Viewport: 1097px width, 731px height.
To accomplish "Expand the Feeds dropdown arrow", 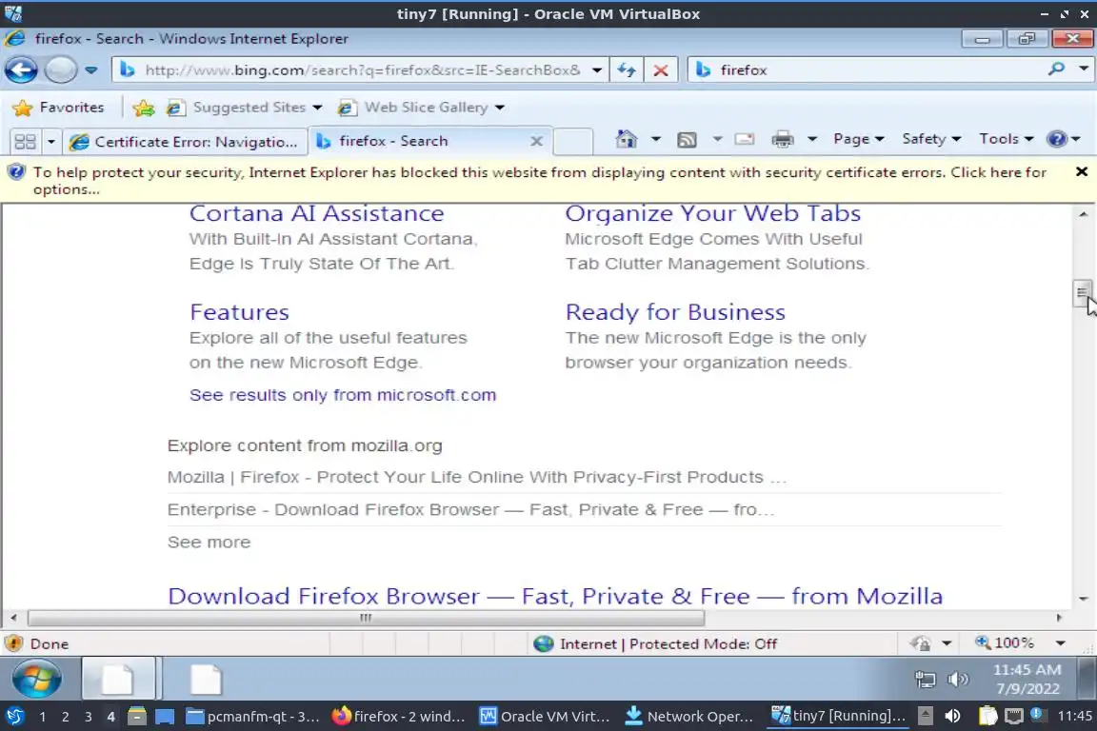I will point(717,139).
